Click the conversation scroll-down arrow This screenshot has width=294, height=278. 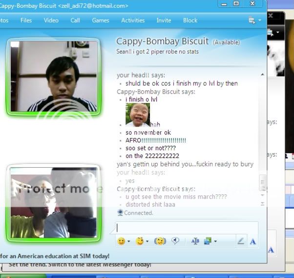click(x=263, y=195)
